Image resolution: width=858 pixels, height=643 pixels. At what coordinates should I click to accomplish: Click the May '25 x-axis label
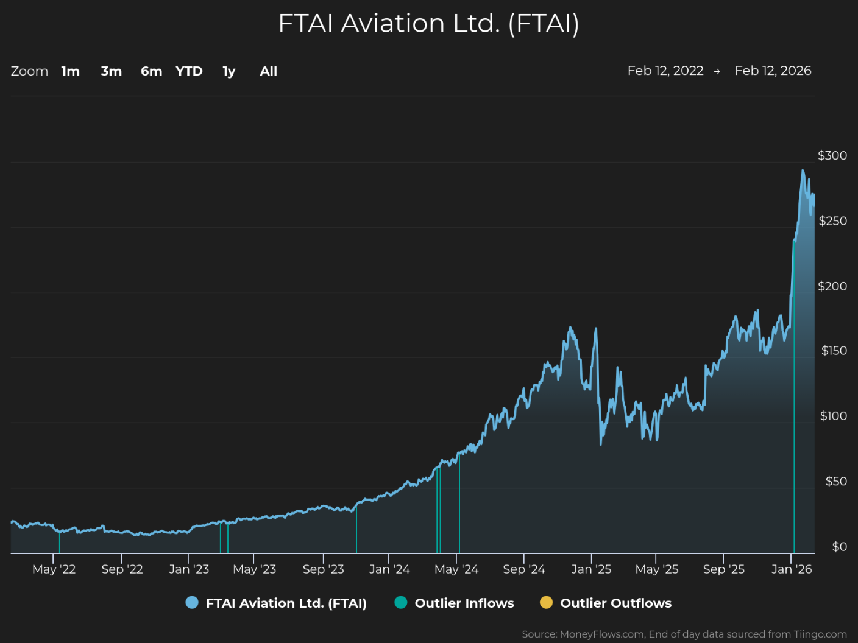(x=656, y=569)
